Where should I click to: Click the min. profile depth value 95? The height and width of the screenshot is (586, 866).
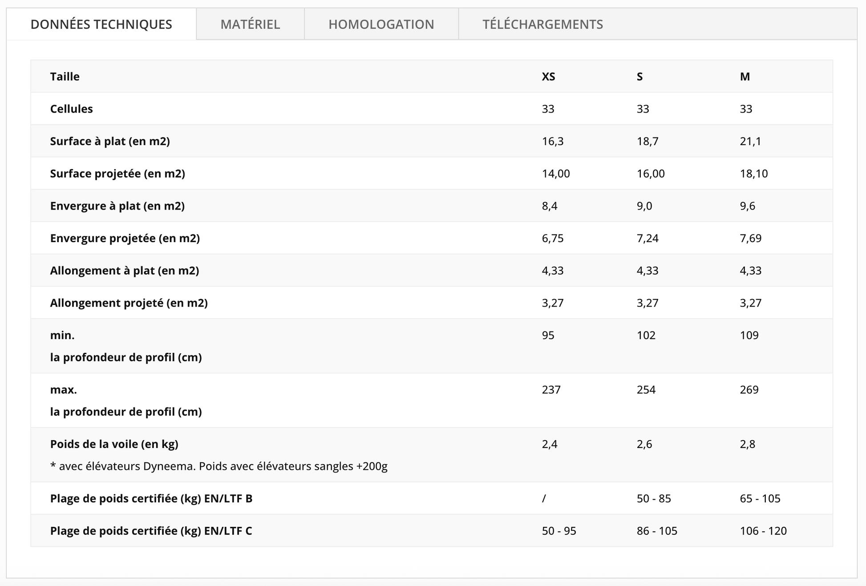pos(548,335)
